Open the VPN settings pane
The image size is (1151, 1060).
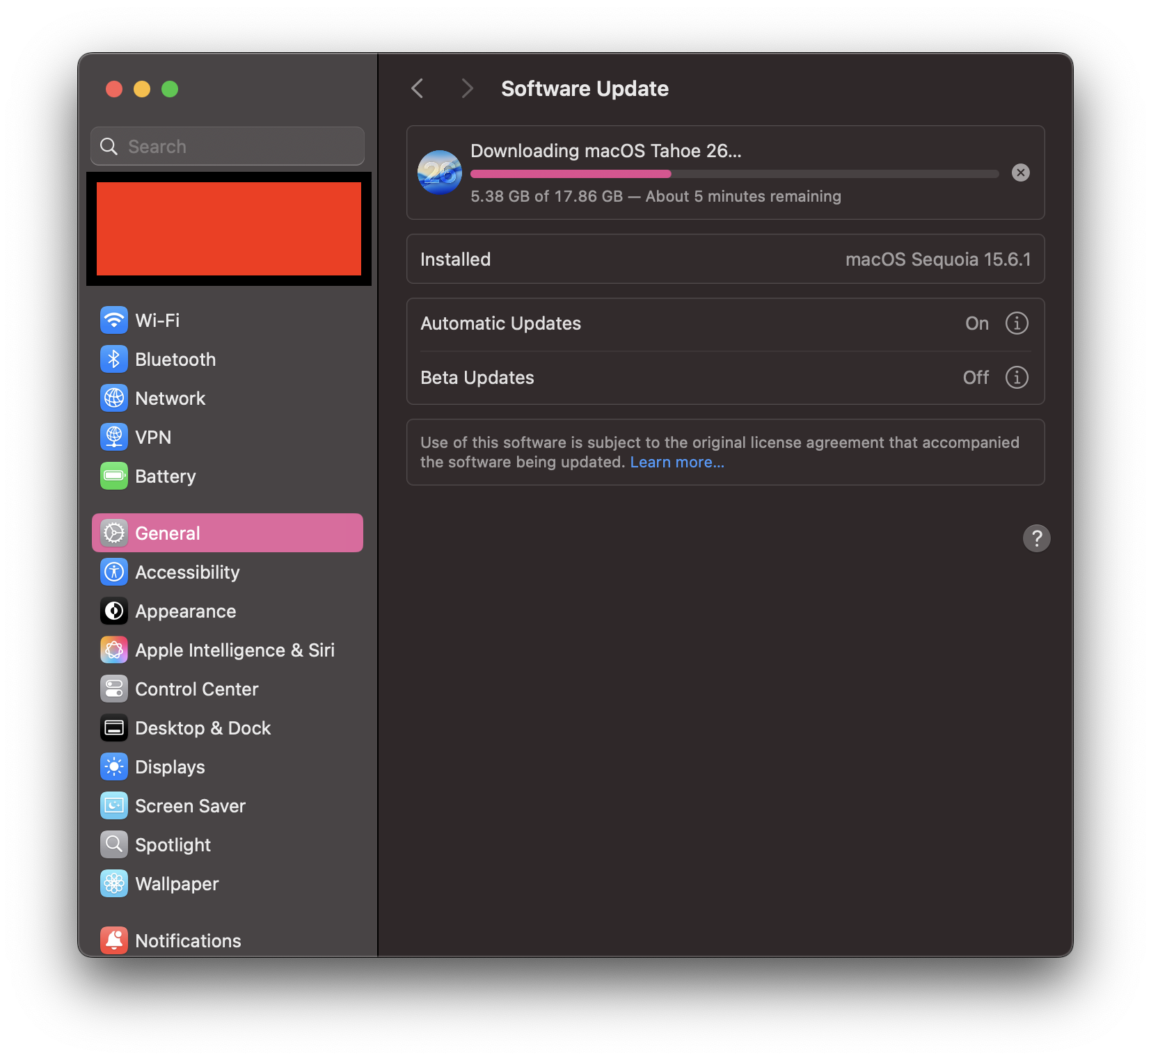(153, 437)
